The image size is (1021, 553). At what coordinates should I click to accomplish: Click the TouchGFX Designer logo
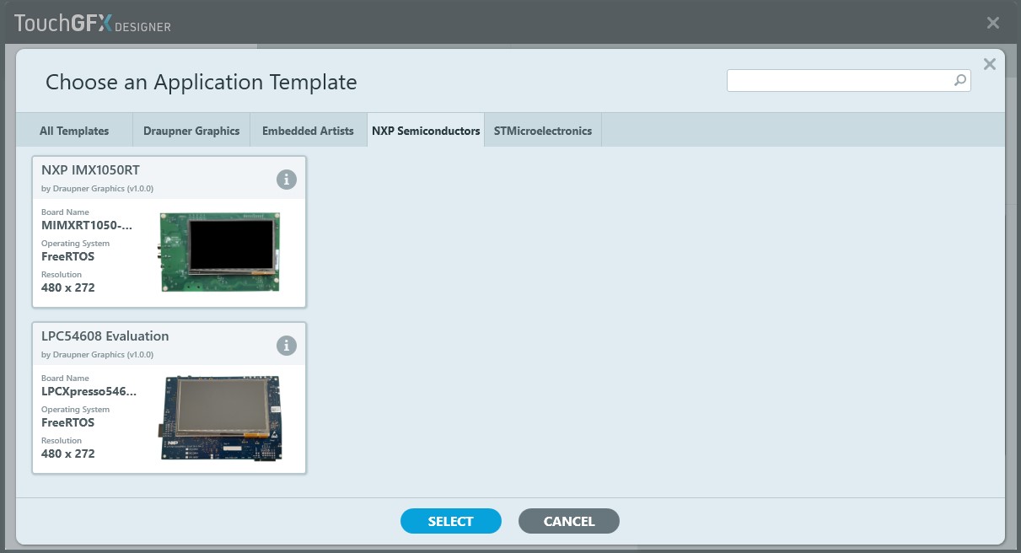point(93,23)
